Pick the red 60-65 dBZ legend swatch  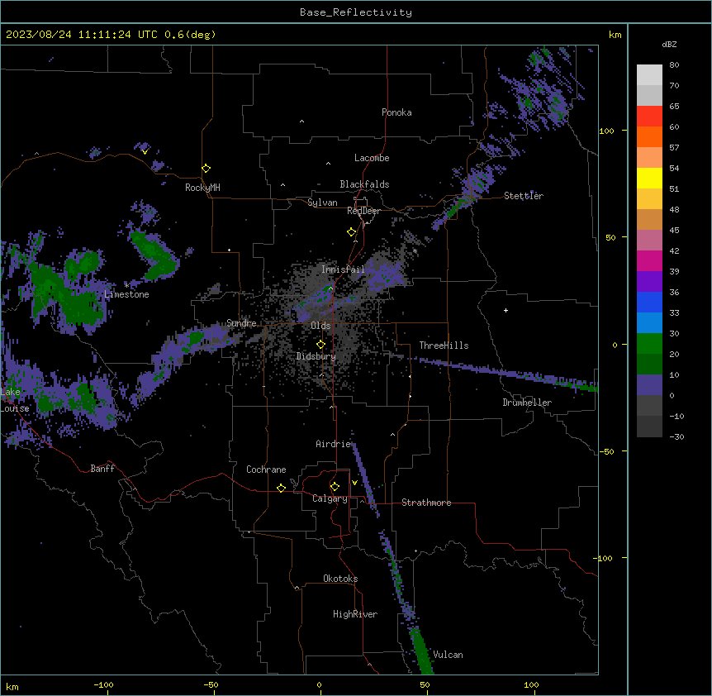pos(649,117)
